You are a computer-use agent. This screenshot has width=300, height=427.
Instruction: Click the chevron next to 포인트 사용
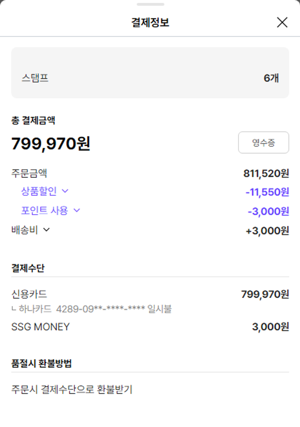[77, 210]
